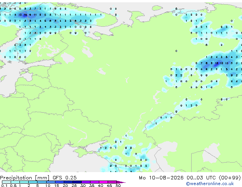Click the 'GFS 0.25' model label
Viewport: 242px width, 187px height.
[x=65, y=178]
